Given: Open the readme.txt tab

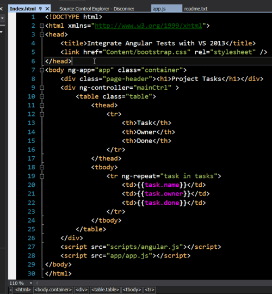Looking at the screenshot, I should 196,9.
